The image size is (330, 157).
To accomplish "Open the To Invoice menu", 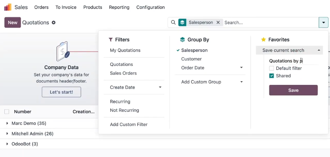I will click(x=66, y=7).
